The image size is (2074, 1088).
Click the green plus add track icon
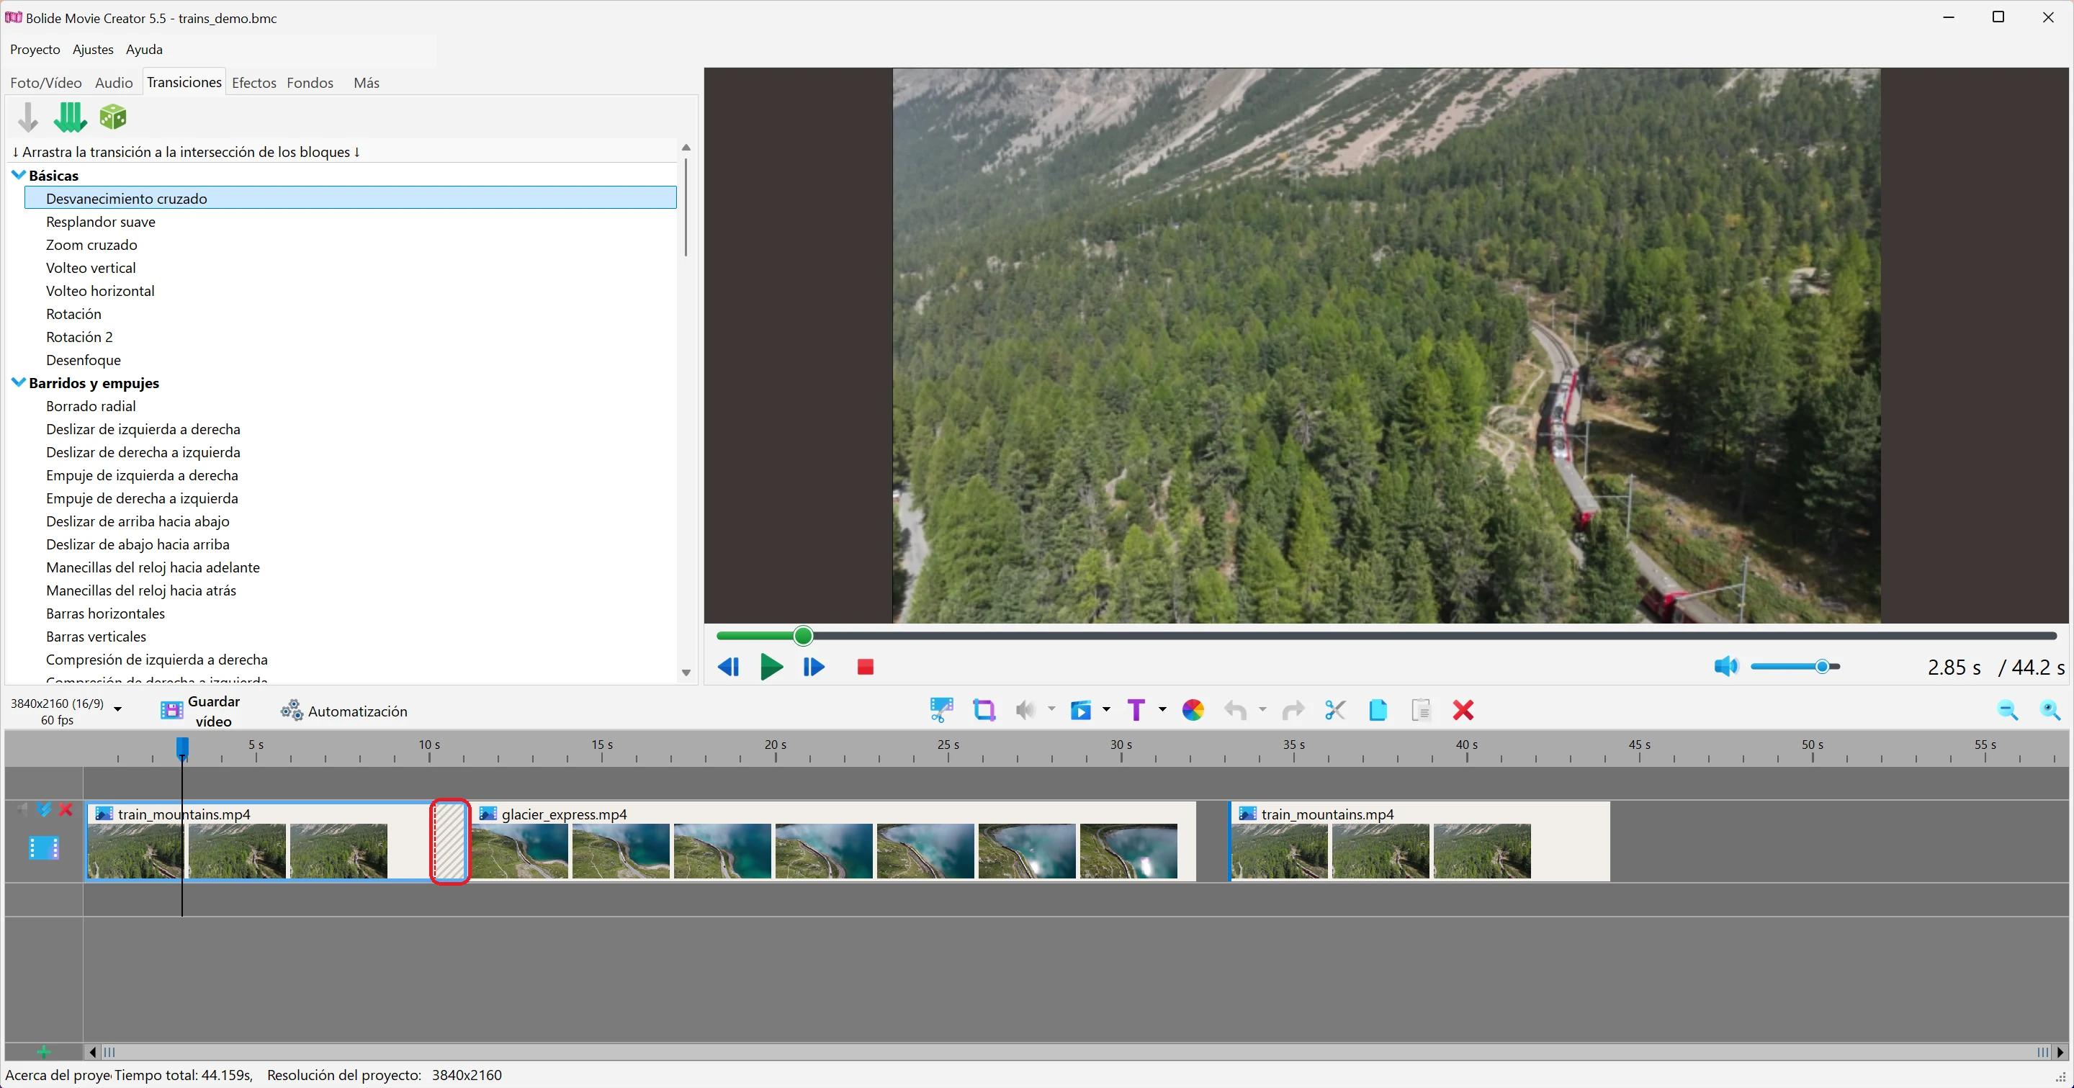click(x=43, y=1052)
